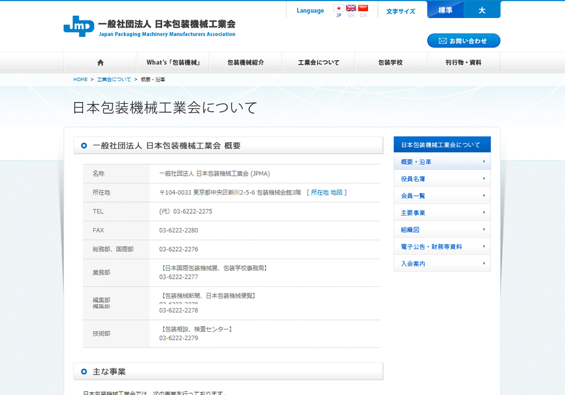Click the 概要・沿革 breadcrumb text
Screen dimensions: 565x395
pyautogui.click(x=153, y=80)
